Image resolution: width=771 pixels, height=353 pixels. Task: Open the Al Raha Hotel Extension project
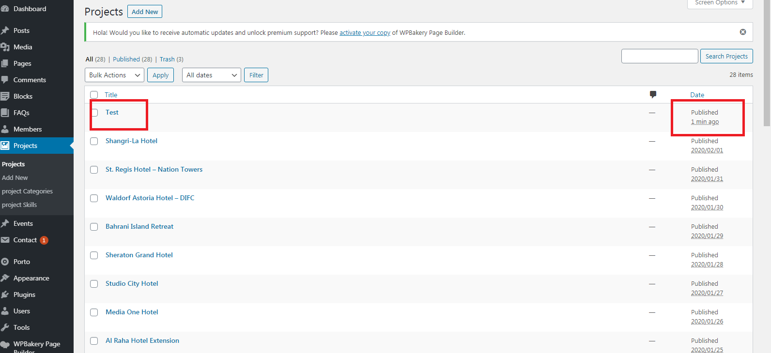coord(142,340)
